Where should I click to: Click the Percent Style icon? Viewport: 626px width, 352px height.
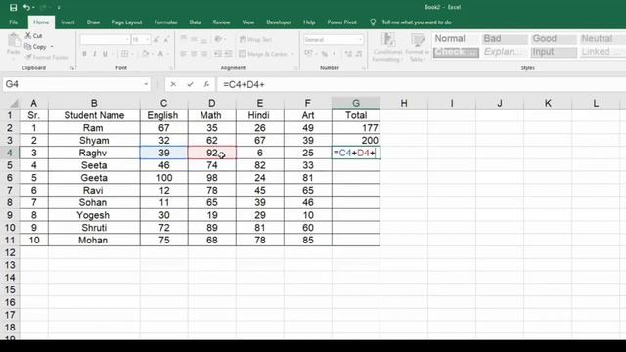[325, 54]
